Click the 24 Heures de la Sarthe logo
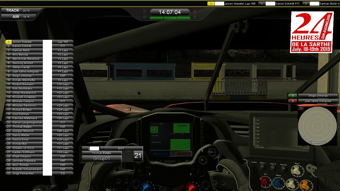Image resolution: width=340 pixels, height=191 pixels. (x=312, y=32)
